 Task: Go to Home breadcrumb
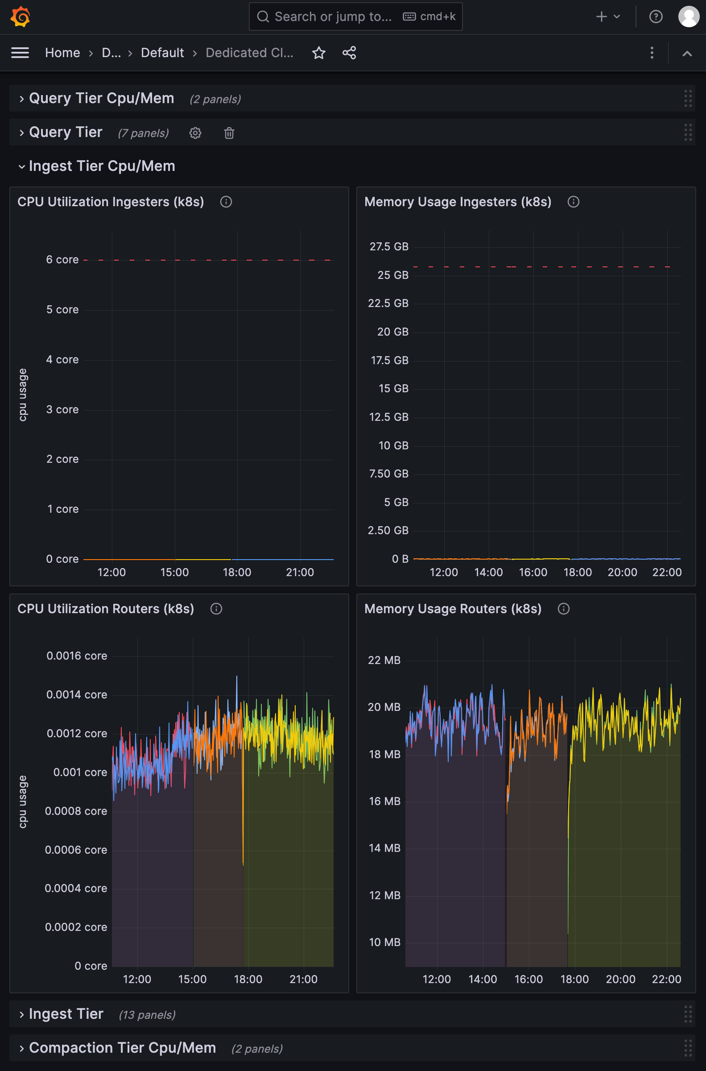pos(62,53)
